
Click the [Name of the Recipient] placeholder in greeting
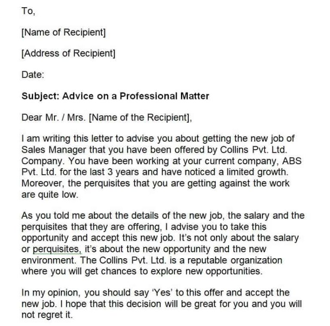pyautogui.click(x=141, y=118)
